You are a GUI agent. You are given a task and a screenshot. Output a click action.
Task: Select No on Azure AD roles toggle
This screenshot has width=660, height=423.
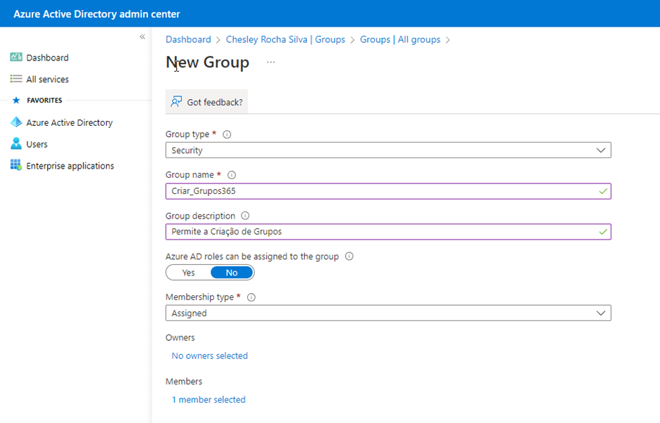click(x=232, y=273)
